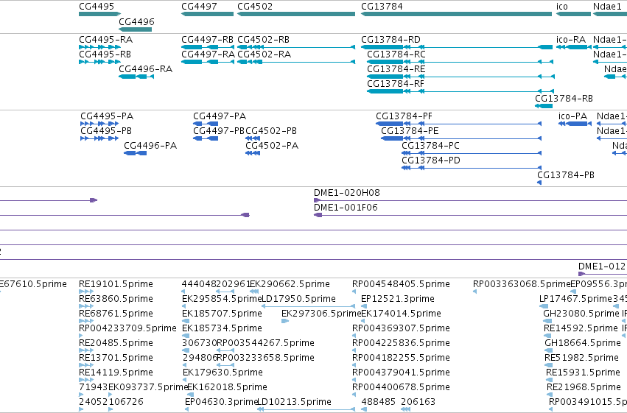Select the CG13784-PE protein feature
Image resolution: width=627 pixels, height=413 pixels.
[461, 138]
